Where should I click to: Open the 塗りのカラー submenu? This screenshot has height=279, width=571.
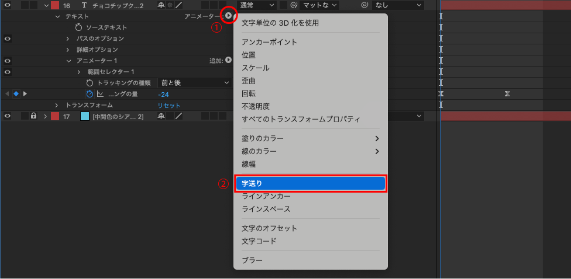[310, 138]
